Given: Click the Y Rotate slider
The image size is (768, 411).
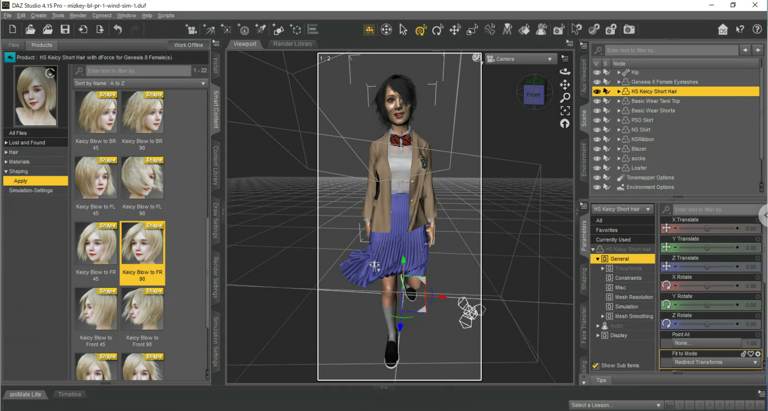Looking at the screenshot, I should tap(706, 305).
